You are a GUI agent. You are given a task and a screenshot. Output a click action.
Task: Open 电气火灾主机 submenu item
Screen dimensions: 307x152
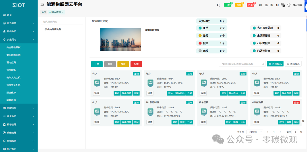point(19,78)
